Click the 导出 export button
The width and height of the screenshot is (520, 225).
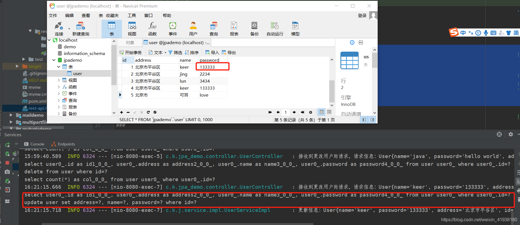[x=229, y=52]
